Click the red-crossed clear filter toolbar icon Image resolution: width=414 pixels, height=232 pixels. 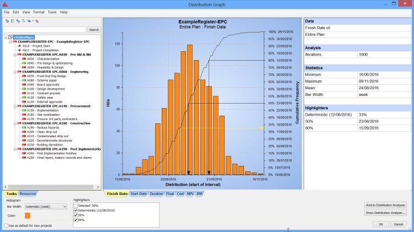pos(36,20)
